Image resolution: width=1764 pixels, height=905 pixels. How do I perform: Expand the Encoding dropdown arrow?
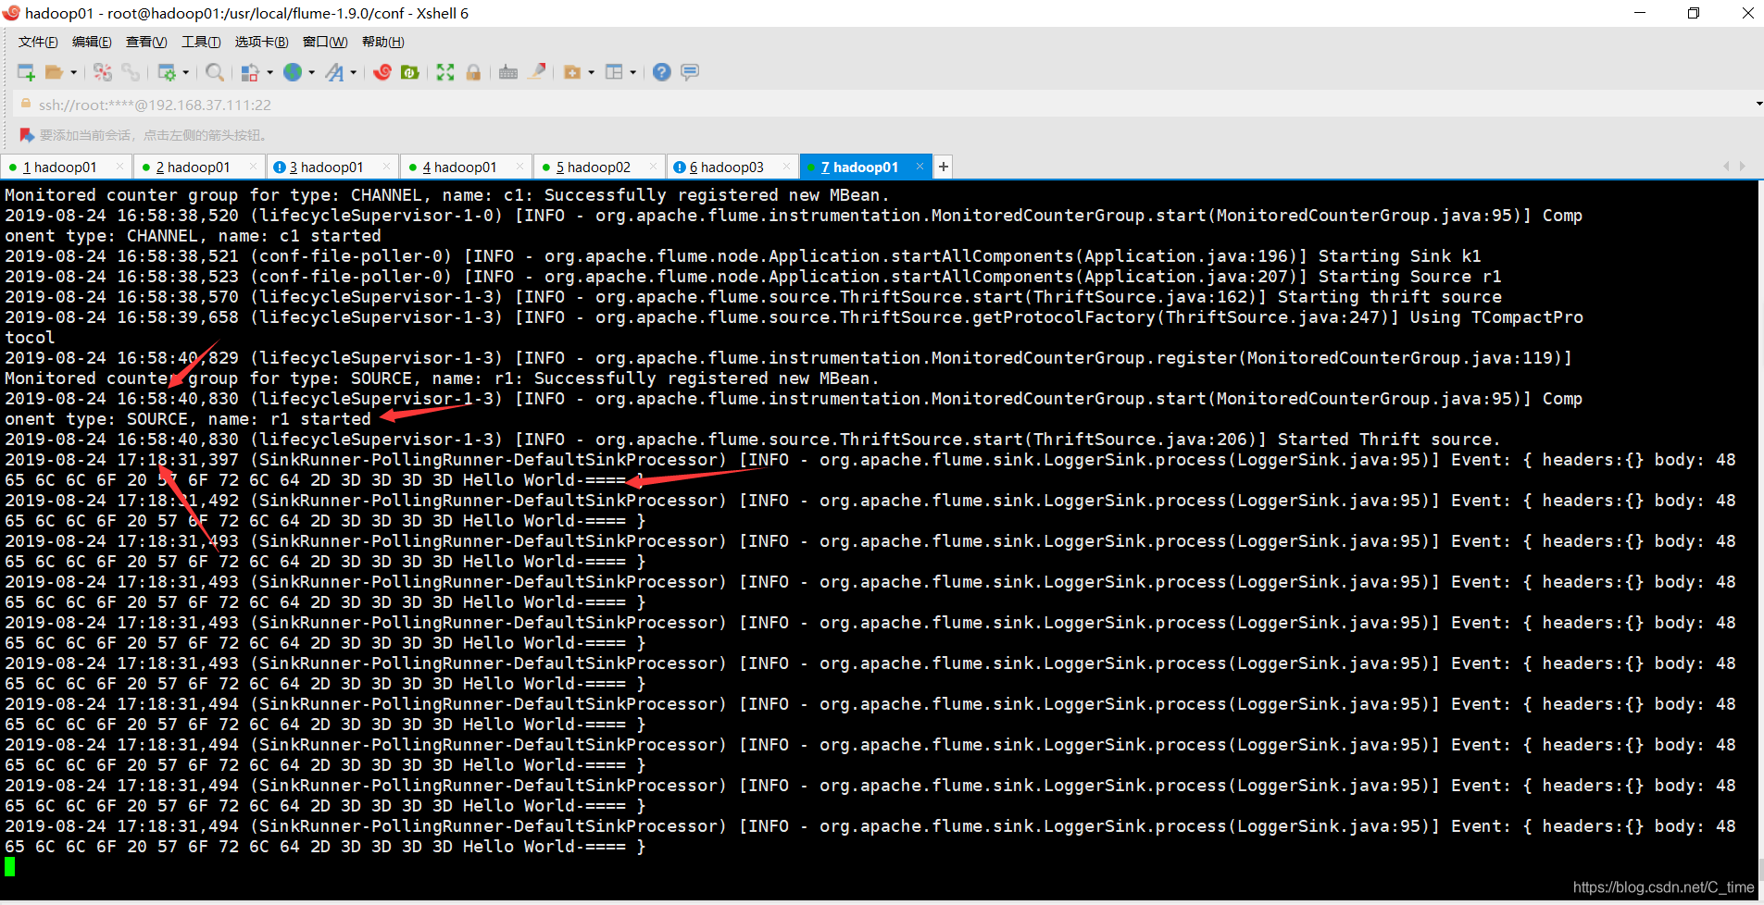click(x=312, y=72)
